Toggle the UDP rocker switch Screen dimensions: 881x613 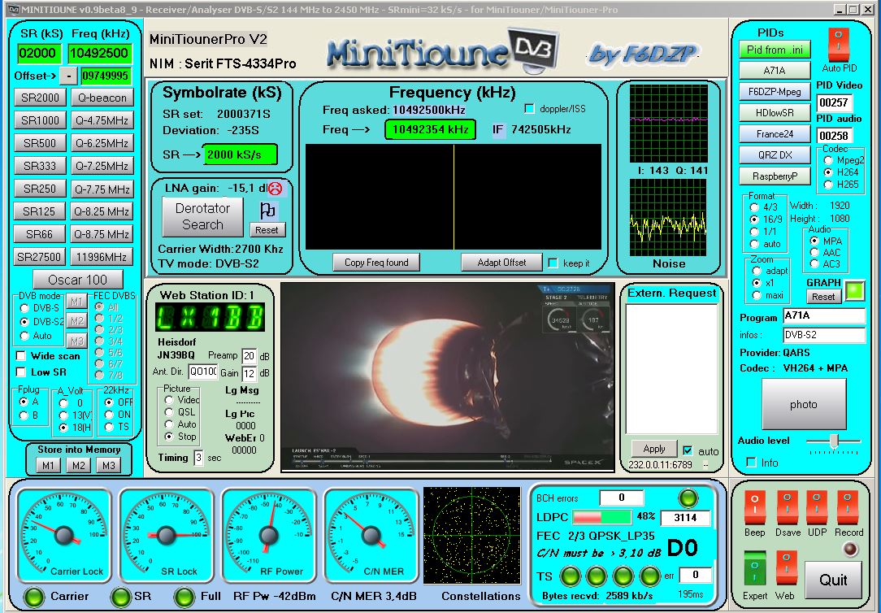pos(816,507)
